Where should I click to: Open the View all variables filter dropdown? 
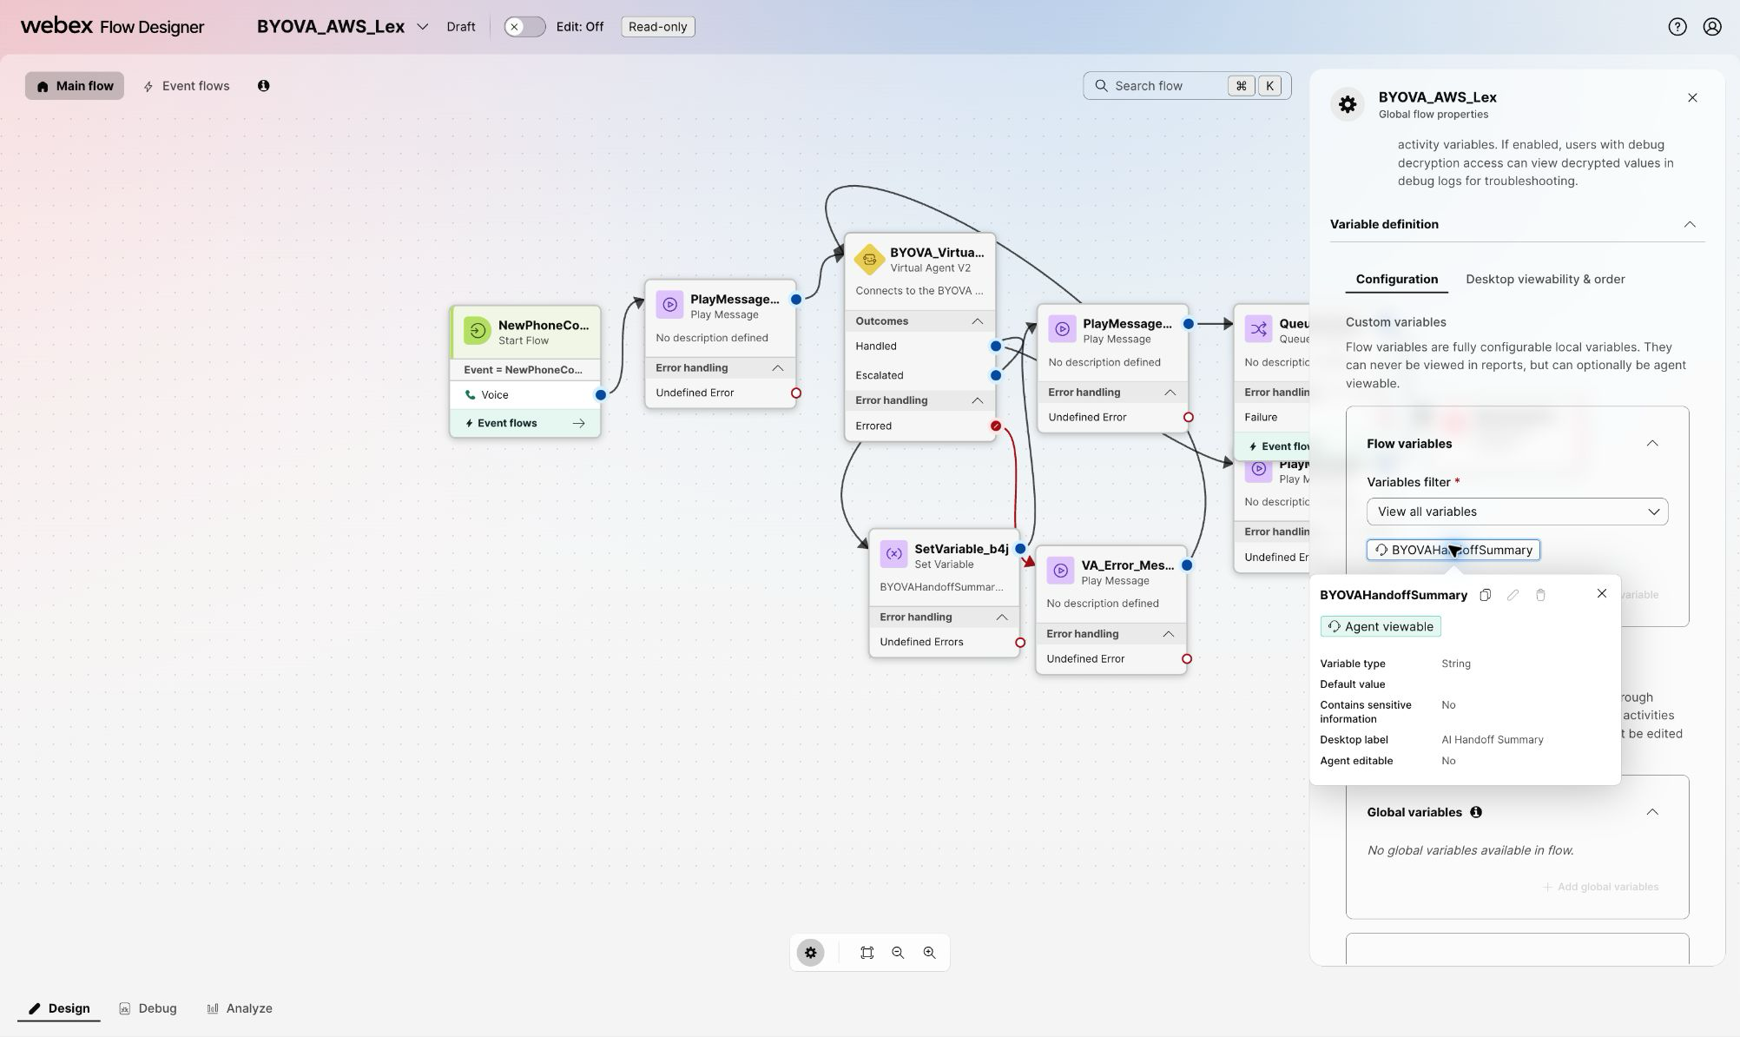tap(1517, 512)
